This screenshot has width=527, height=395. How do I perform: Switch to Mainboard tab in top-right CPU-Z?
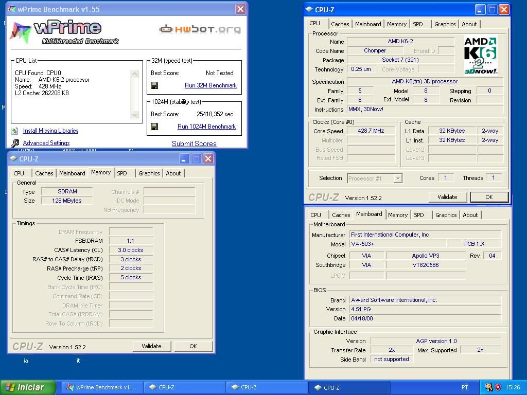coord(368,24)
